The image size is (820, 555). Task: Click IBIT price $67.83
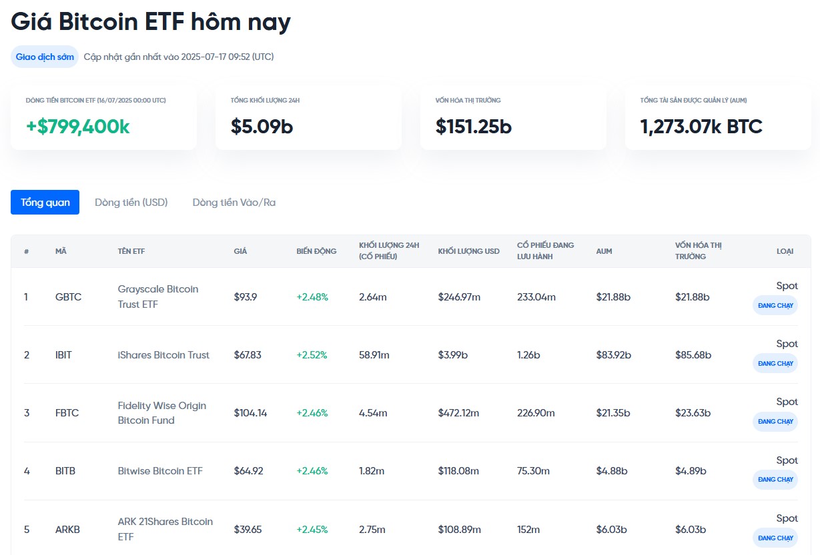tap(248, 354)
